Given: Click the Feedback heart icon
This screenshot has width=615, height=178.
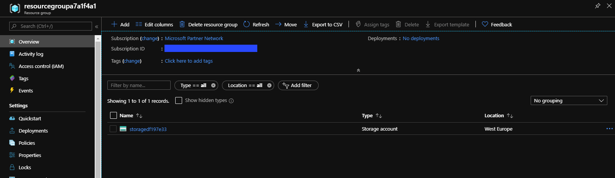Looking at the screenshot, I should [x=485, y=24].
